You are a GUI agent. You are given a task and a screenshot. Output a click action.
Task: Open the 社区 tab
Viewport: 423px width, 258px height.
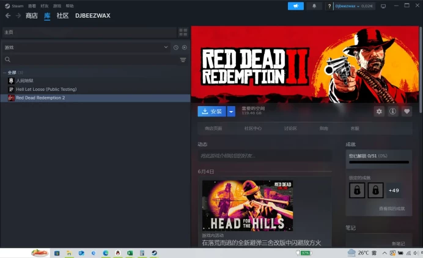[62, 16]
